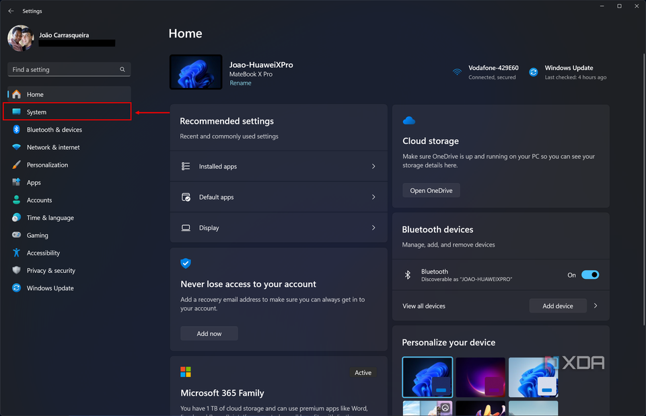Expand Display settings chevron

click(x=373, y=228)
